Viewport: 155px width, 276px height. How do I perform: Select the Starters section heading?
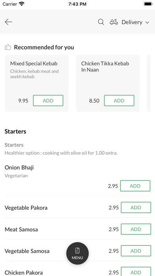15,132
